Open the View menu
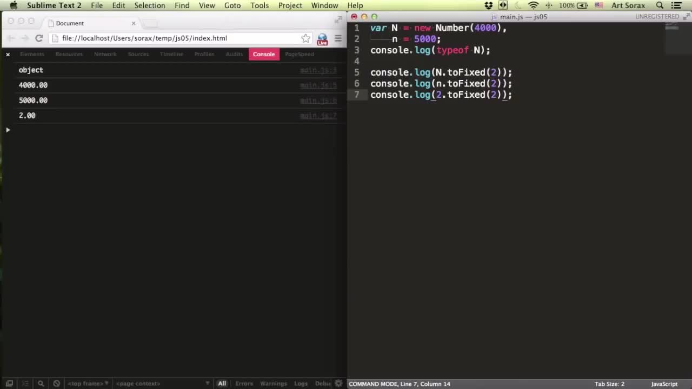692x389 pixels. tap(207, 5)
